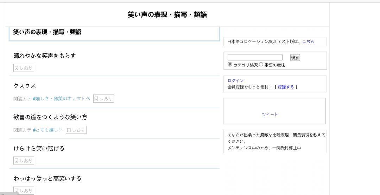Click 関連カテ label in 歓喜の鐘 row
Image resolution: width=380 pixels, height=195 pixels.
pos(22,130)
